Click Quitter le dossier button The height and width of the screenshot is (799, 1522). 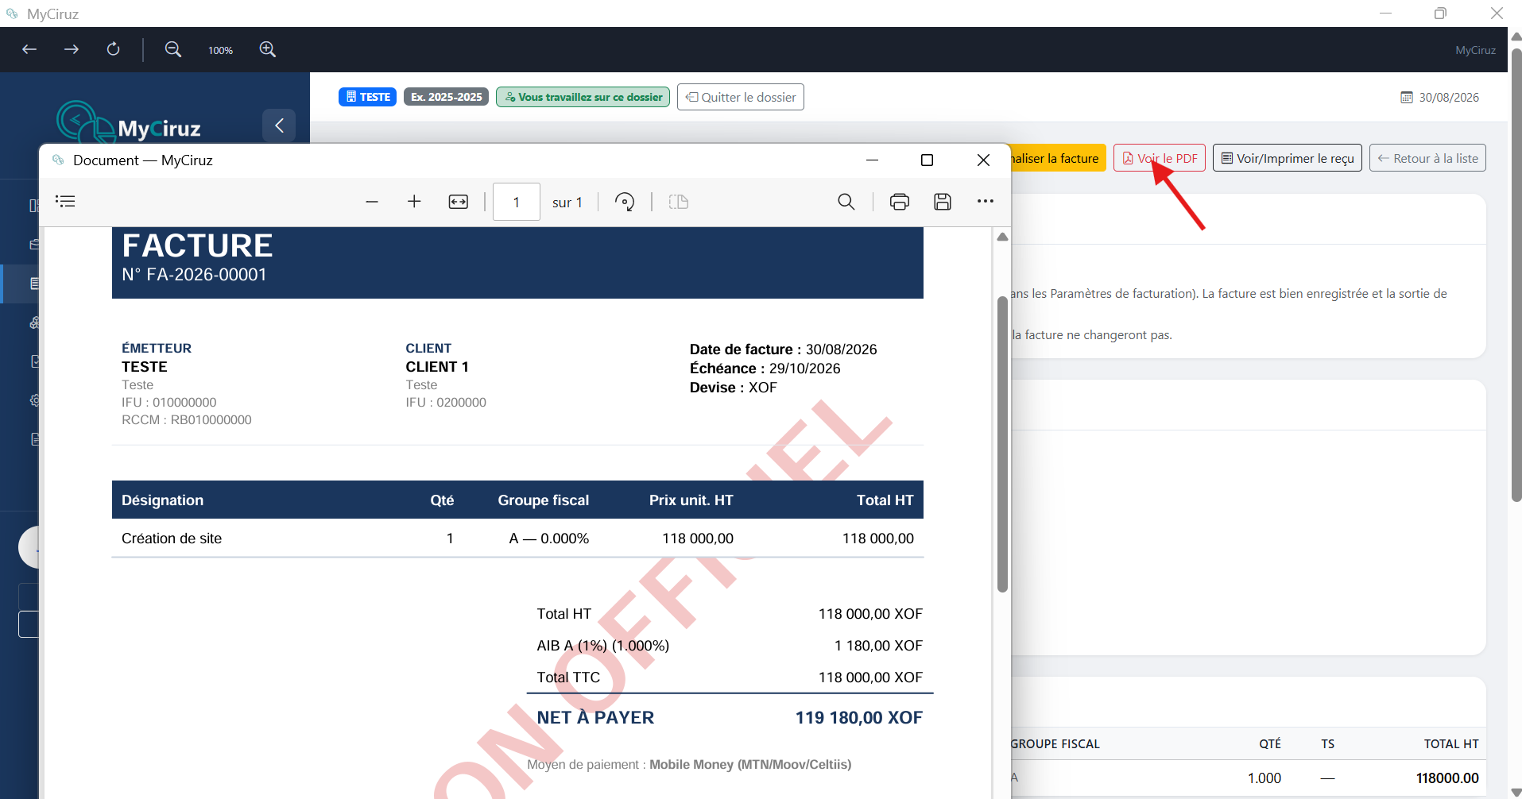741,97
